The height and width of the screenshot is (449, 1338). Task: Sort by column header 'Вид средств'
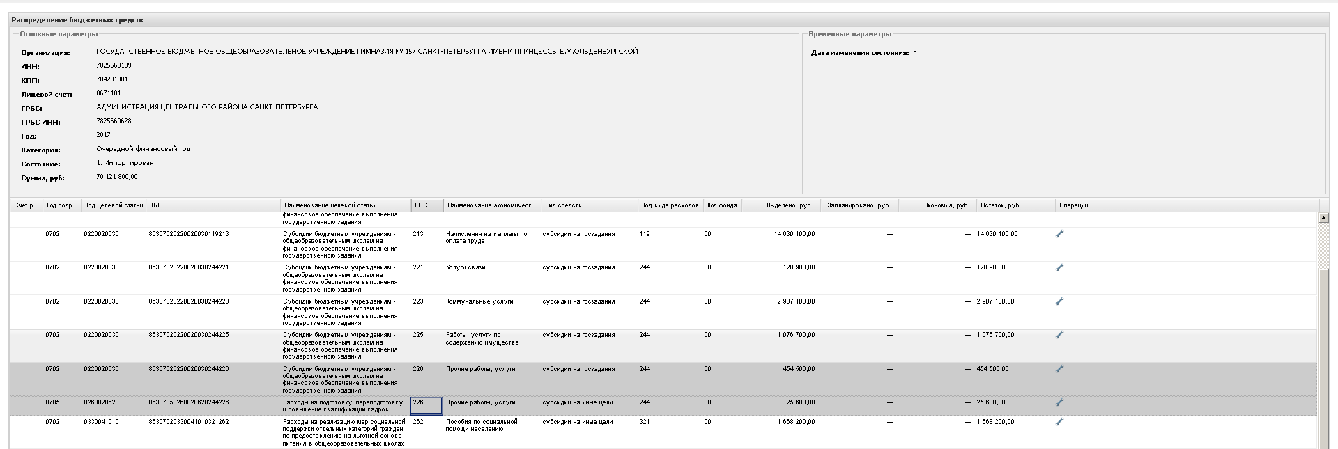pos(590,205)
